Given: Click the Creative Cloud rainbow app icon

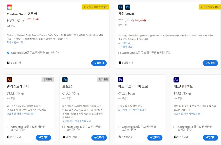Looking at the screenshot, I should point(9,7).
